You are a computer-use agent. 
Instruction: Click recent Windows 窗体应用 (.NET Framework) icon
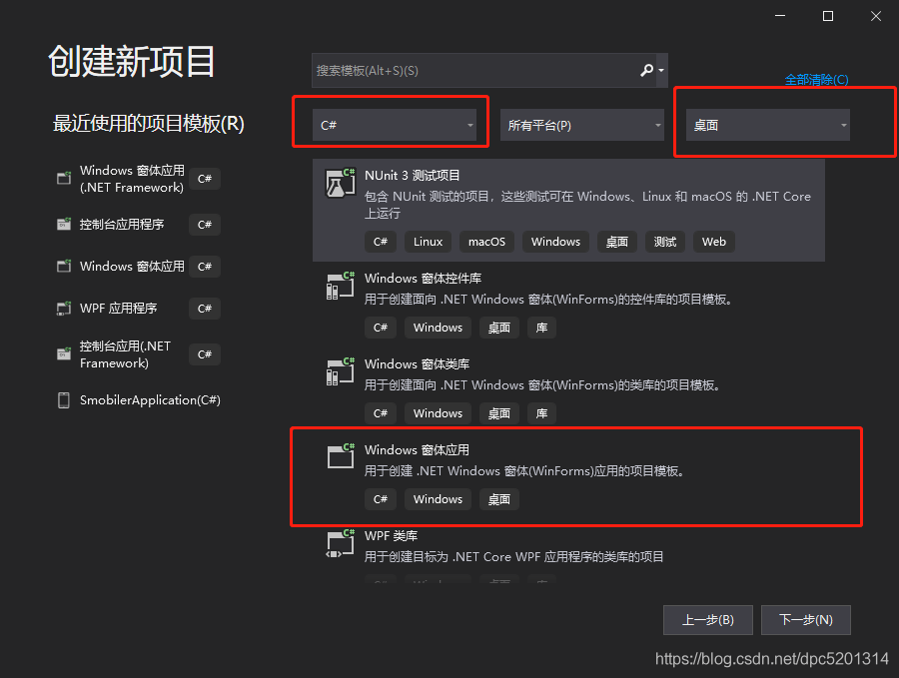[x=64, y=179]
